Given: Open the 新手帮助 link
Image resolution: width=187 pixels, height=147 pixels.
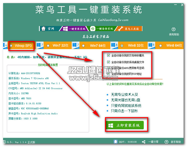Looking at the screenshot, I should tap(176, 142).
